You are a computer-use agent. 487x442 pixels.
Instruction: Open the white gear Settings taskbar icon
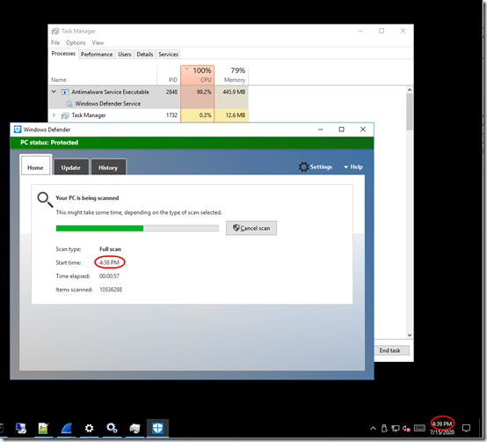89,428
